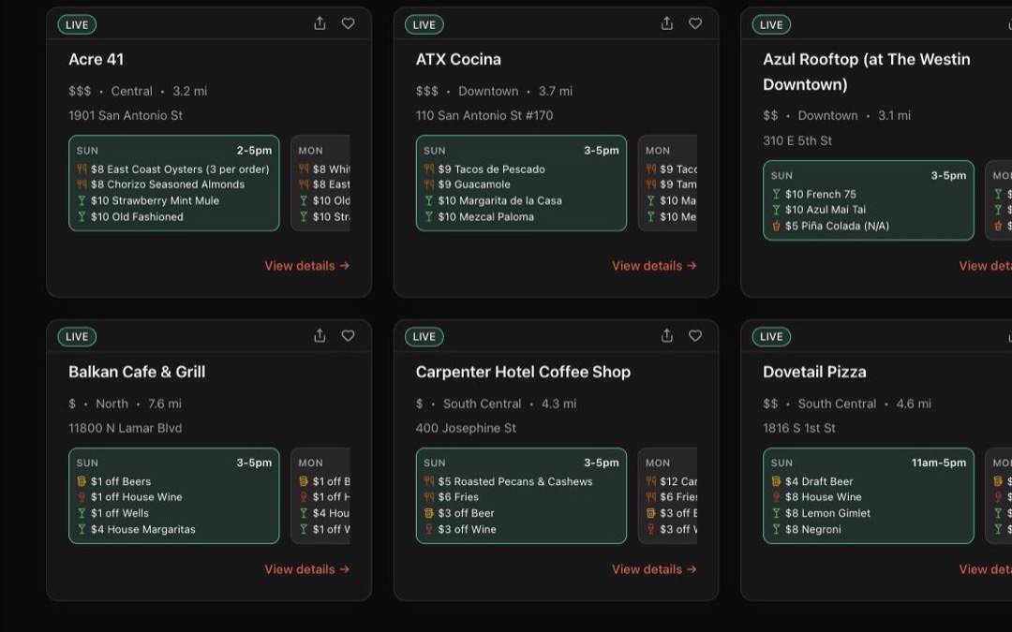Screen dimensions: 1012x632
Task: Click the LIVE badge on Dovetail Pizza
Action: 771,337
